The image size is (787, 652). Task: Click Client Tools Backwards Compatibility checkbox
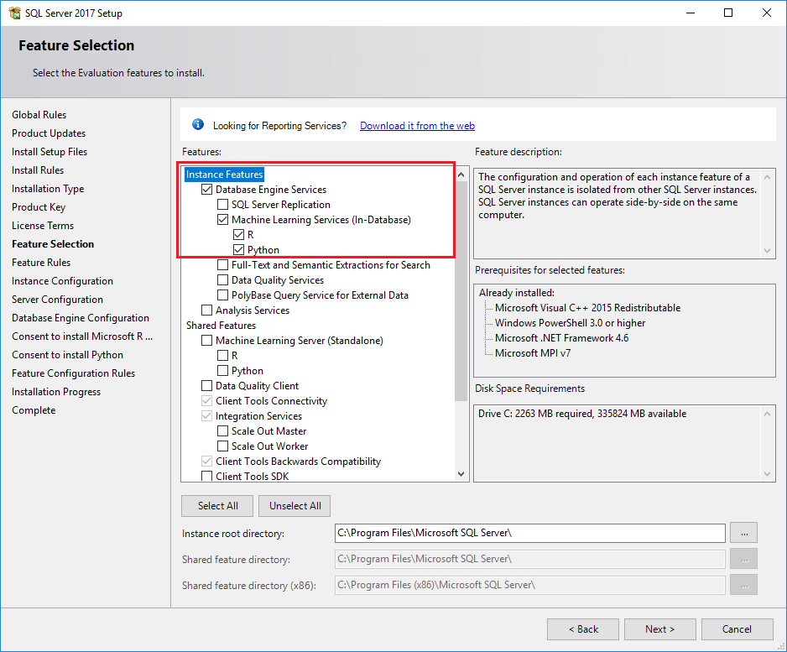click(206, 461)
